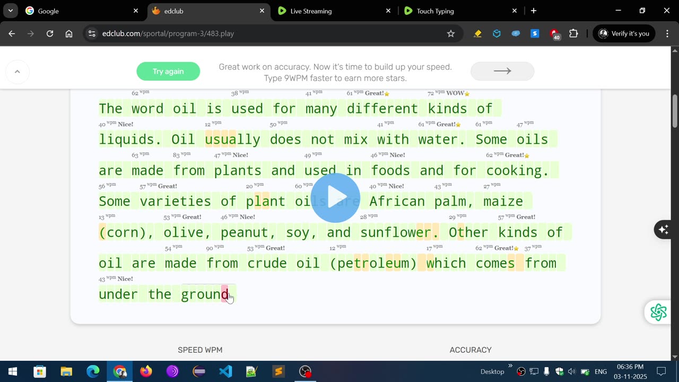Click the microphone tray icon
Image resolution: width=679 pixels, height=382 pixels.
546,371
